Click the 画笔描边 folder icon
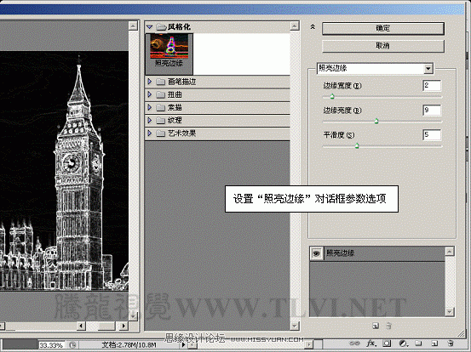Image resolution: width=471 pixels, height=352 pixels. [161, 82]
